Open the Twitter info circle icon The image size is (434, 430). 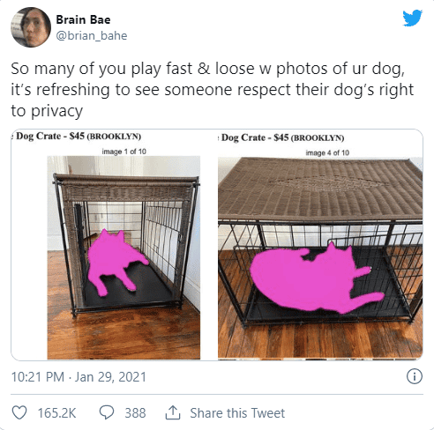click(x=415, y=376)
